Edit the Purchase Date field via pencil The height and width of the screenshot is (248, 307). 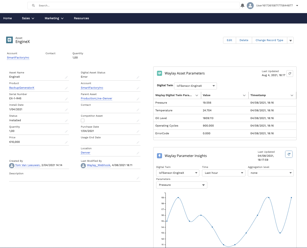[x=138, y=131]
